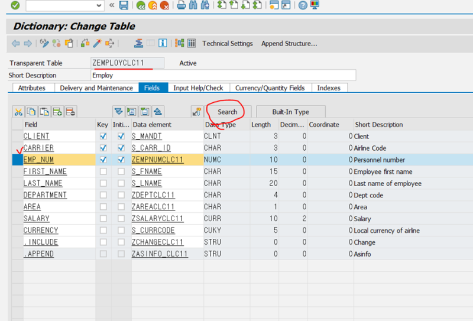Cut the row using the scissors icon

(18, 112)
